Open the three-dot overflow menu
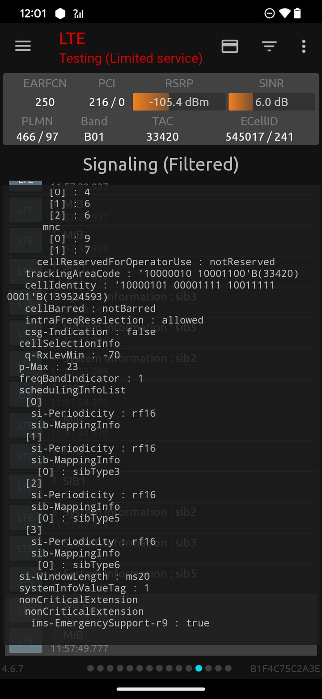Viewport: 322px width, 699px height. 304,46
